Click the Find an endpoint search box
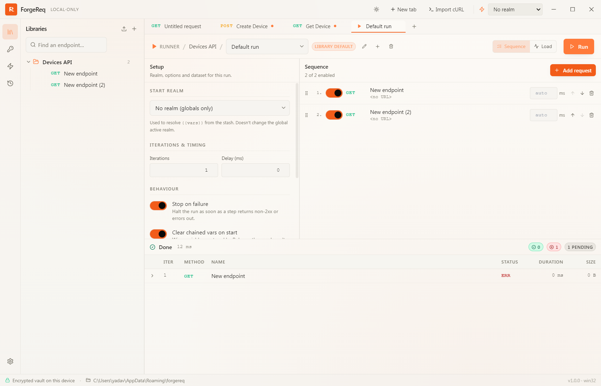The height and width of the screenshot is (386, 601). [x=66, y=45]
